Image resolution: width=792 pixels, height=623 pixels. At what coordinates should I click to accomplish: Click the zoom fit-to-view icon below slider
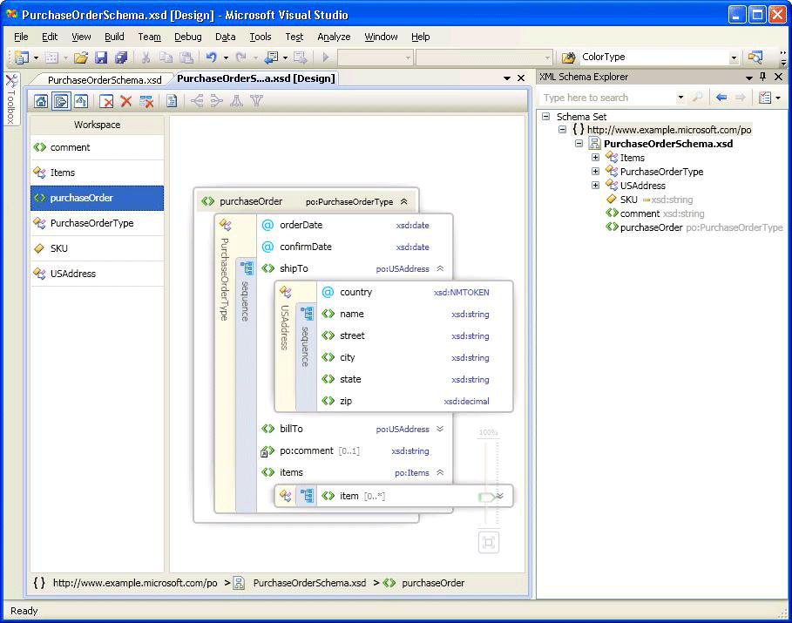pyautogui.click(x=489, y=543)
